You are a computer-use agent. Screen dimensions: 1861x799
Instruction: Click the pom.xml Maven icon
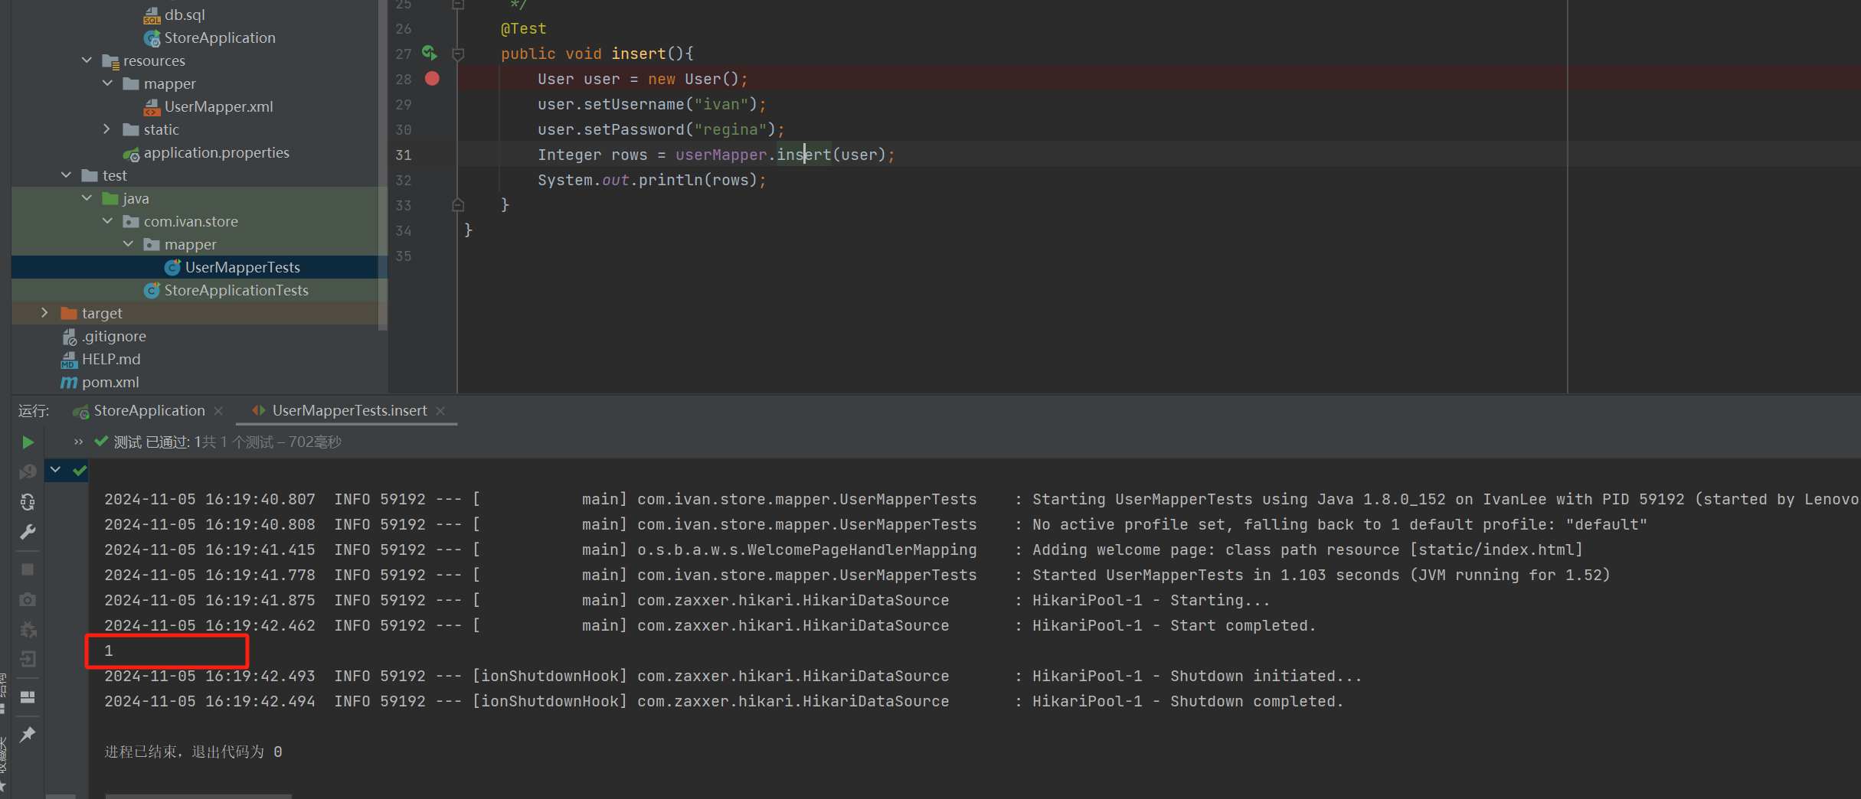(69, 382)
